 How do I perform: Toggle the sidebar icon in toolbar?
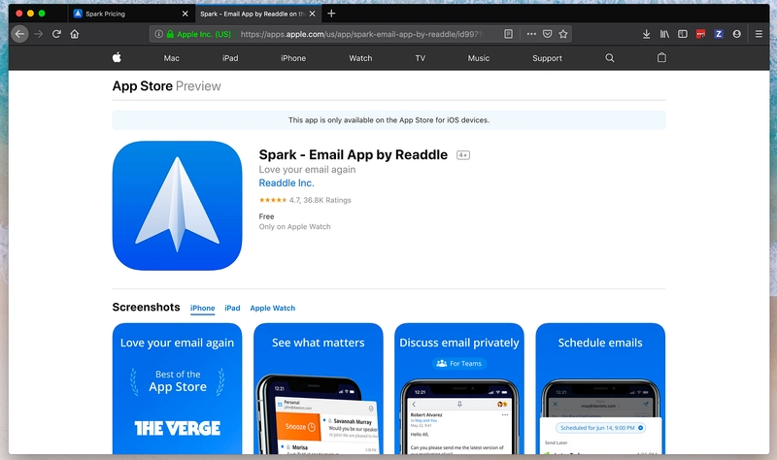(683, 34)
